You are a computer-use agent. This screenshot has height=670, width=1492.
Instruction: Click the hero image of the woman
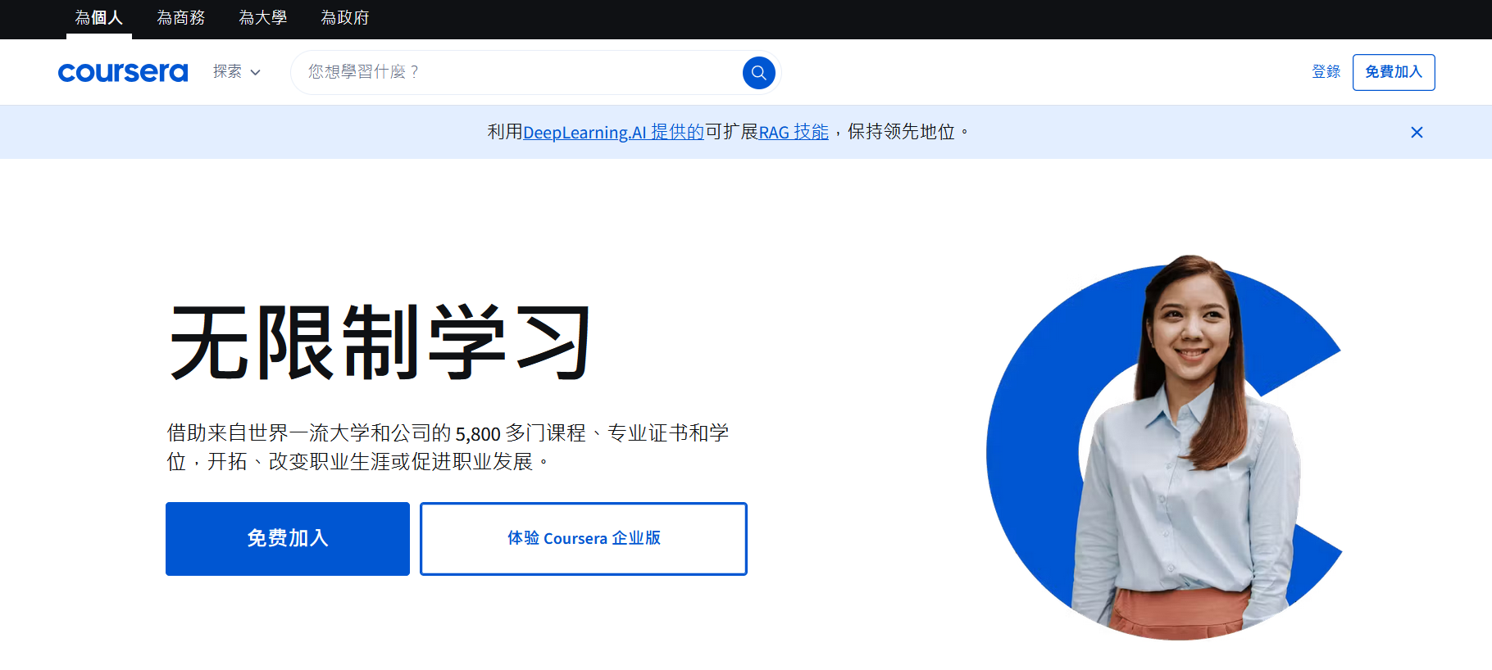pyautogui.click(x=1164, y=448)
